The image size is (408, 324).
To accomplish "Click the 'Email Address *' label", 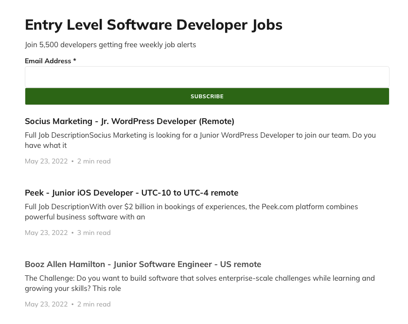I will click(51, 61).
